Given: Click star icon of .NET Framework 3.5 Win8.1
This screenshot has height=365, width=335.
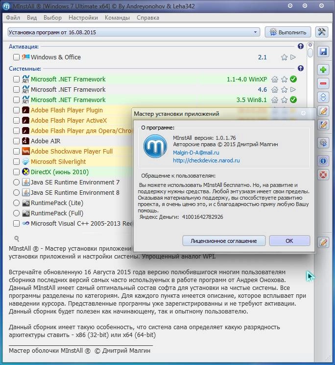Looking at the screenshot, I should [x=284, y=100].
